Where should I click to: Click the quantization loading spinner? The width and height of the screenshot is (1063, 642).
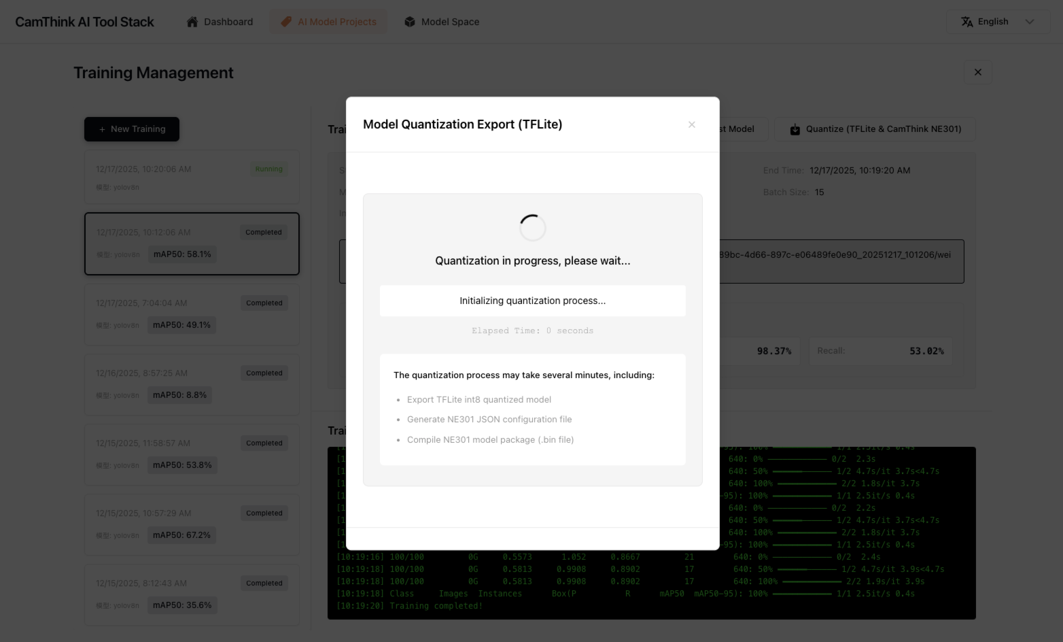pyautogui.click(x=532, y=228)
